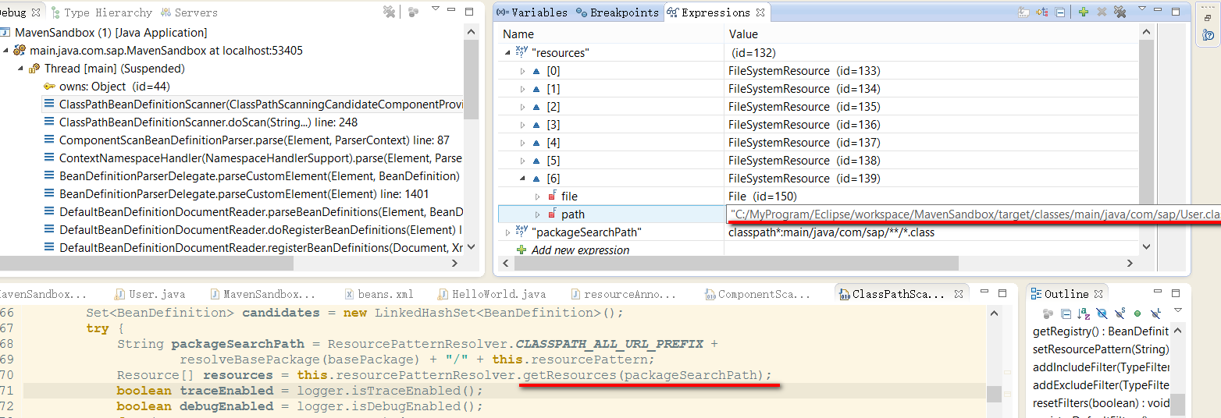
Task: Click Remove All Expressions double-X icon
Action: click(1120, 12)
